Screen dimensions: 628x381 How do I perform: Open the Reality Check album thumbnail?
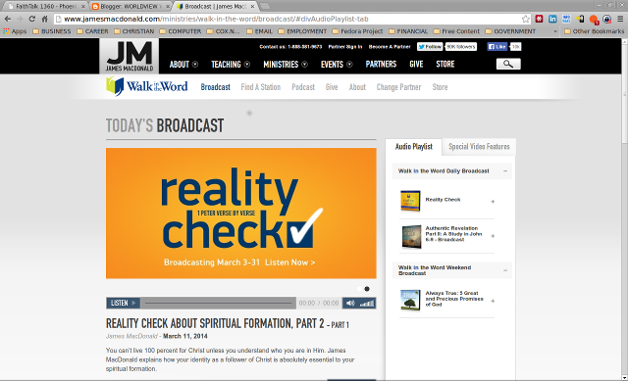(410, 201)
